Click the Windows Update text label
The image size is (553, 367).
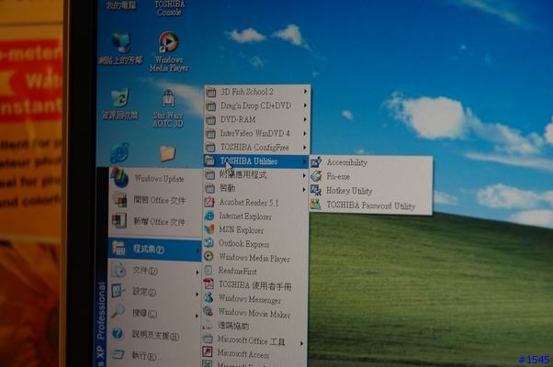pyautogui.click(x=159, y=179)
